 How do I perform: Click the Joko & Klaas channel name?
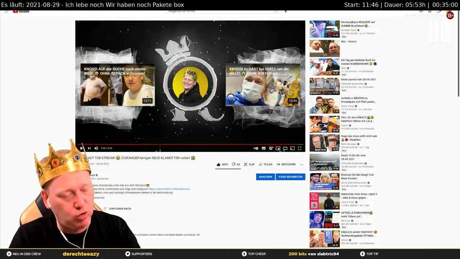point(348,202)
